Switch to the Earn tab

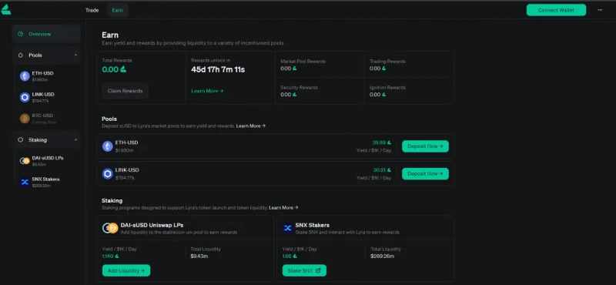click(x=118, y=10)
